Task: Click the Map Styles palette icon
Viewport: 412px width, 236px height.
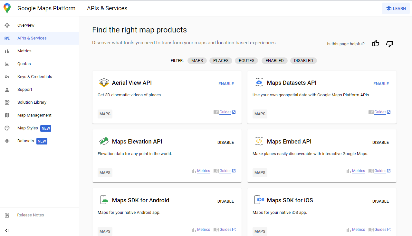Action: [x=7, y=128]
